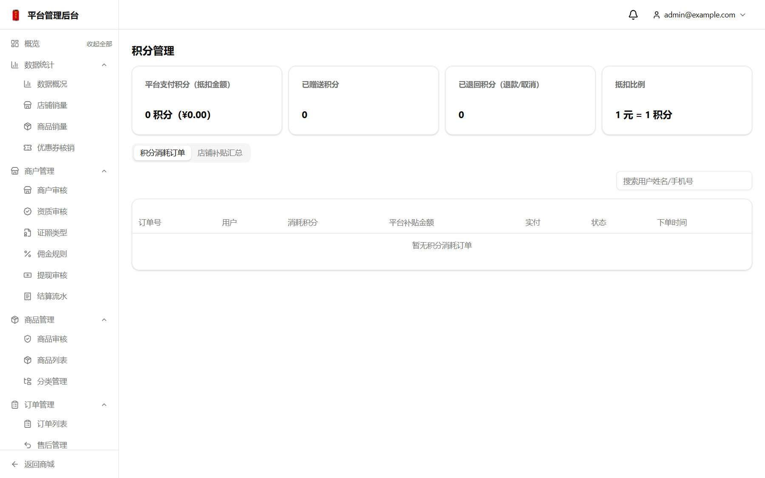Collapse the 数据统计 section chevron

[x=104, y=65]
